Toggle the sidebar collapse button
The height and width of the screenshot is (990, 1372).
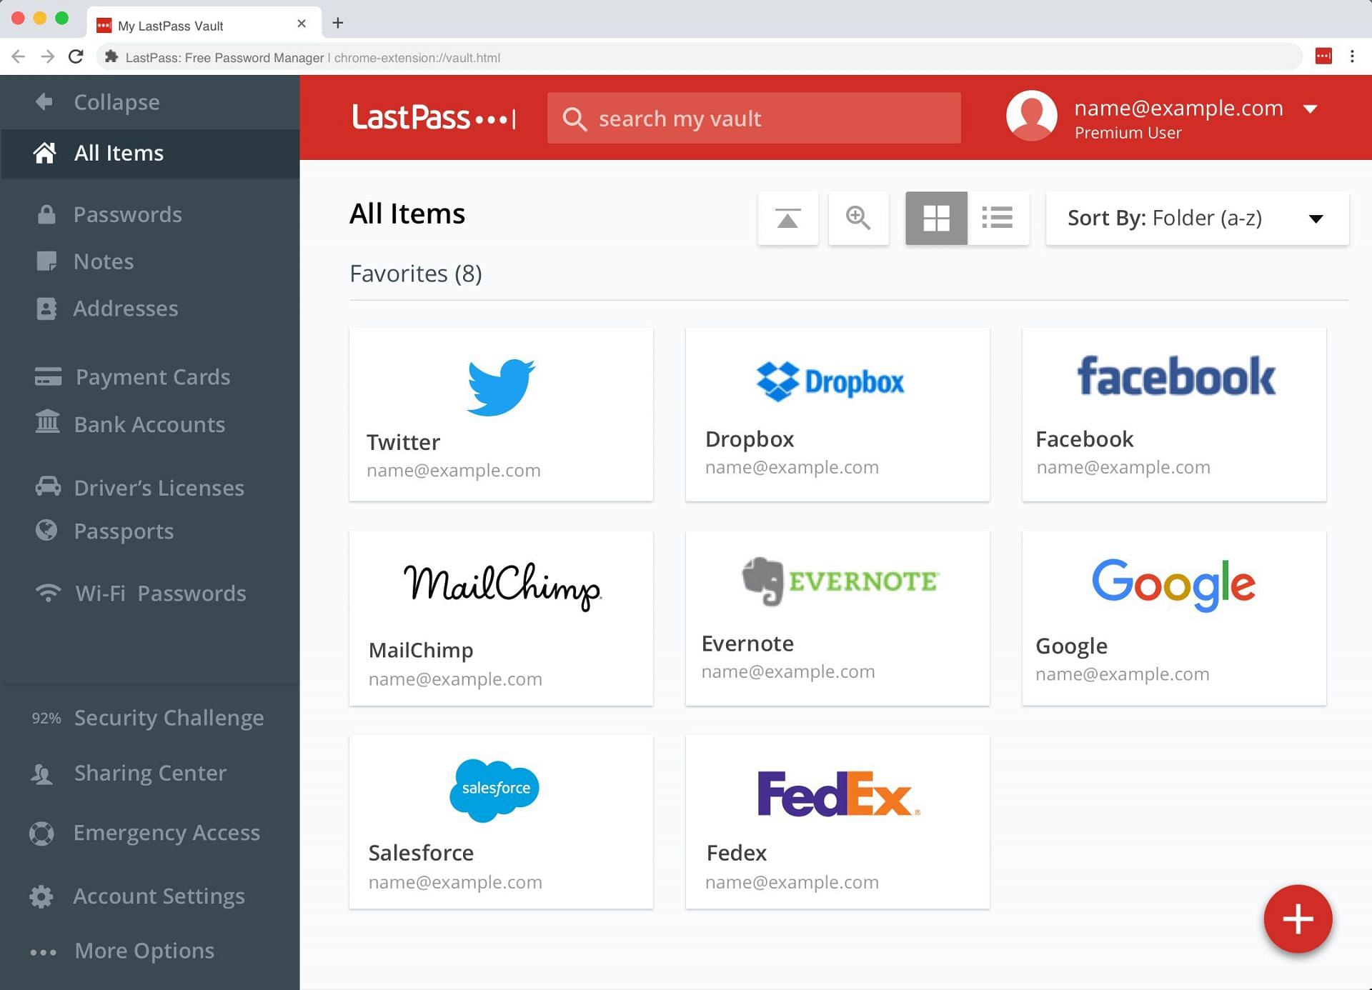pos(43,101)
